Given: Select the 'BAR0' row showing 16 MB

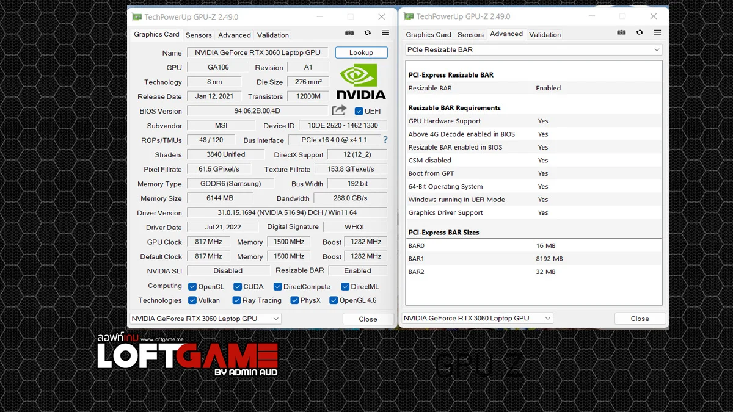Looking at the screenshot, I should (x=534, y=245).
